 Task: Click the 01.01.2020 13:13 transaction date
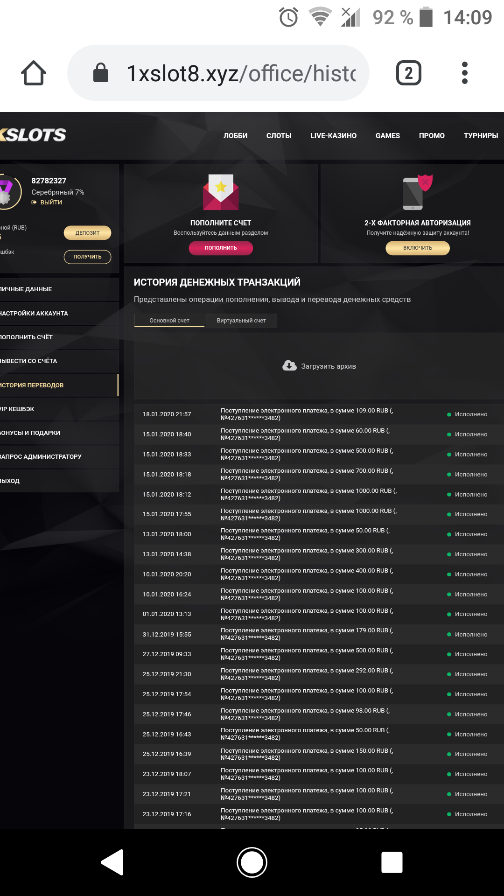click(x=167, y=614)
